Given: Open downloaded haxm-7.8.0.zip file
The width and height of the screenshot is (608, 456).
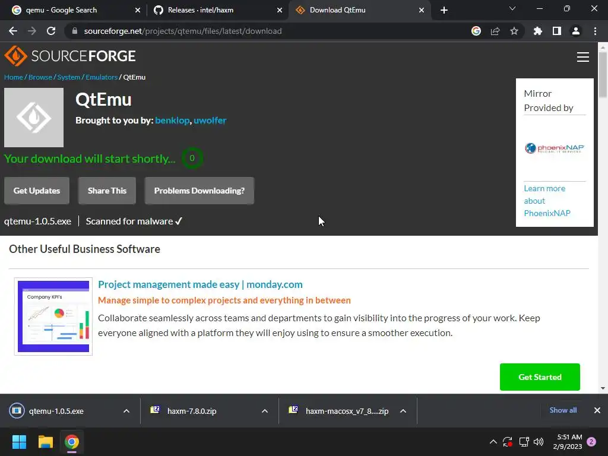Looking at the screenshot, I should [x=192, y=411].
